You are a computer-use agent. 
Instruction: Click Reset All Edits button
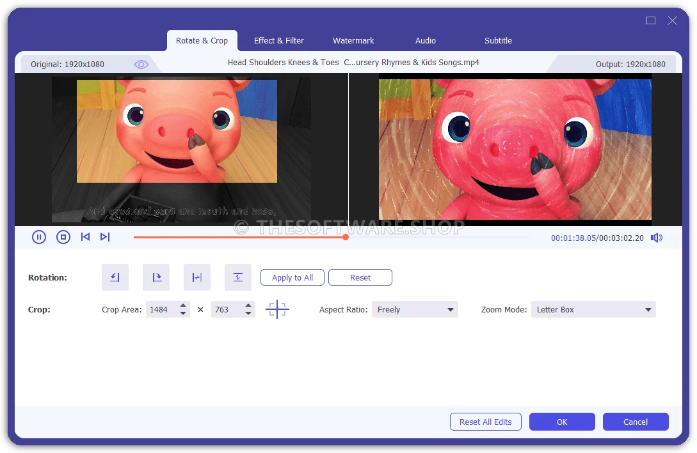(485, 422)
